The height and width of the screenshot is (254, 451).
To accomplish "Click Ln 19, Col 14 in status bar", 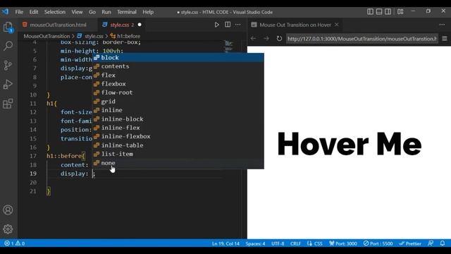I will (x=225, y=243).
